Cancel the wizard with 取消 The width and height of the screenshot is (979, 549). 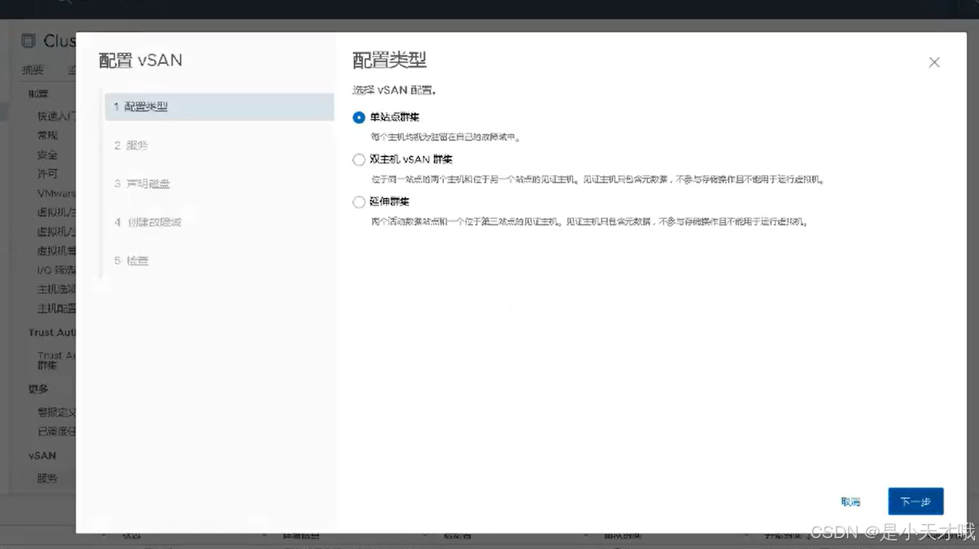pos(850,501)
